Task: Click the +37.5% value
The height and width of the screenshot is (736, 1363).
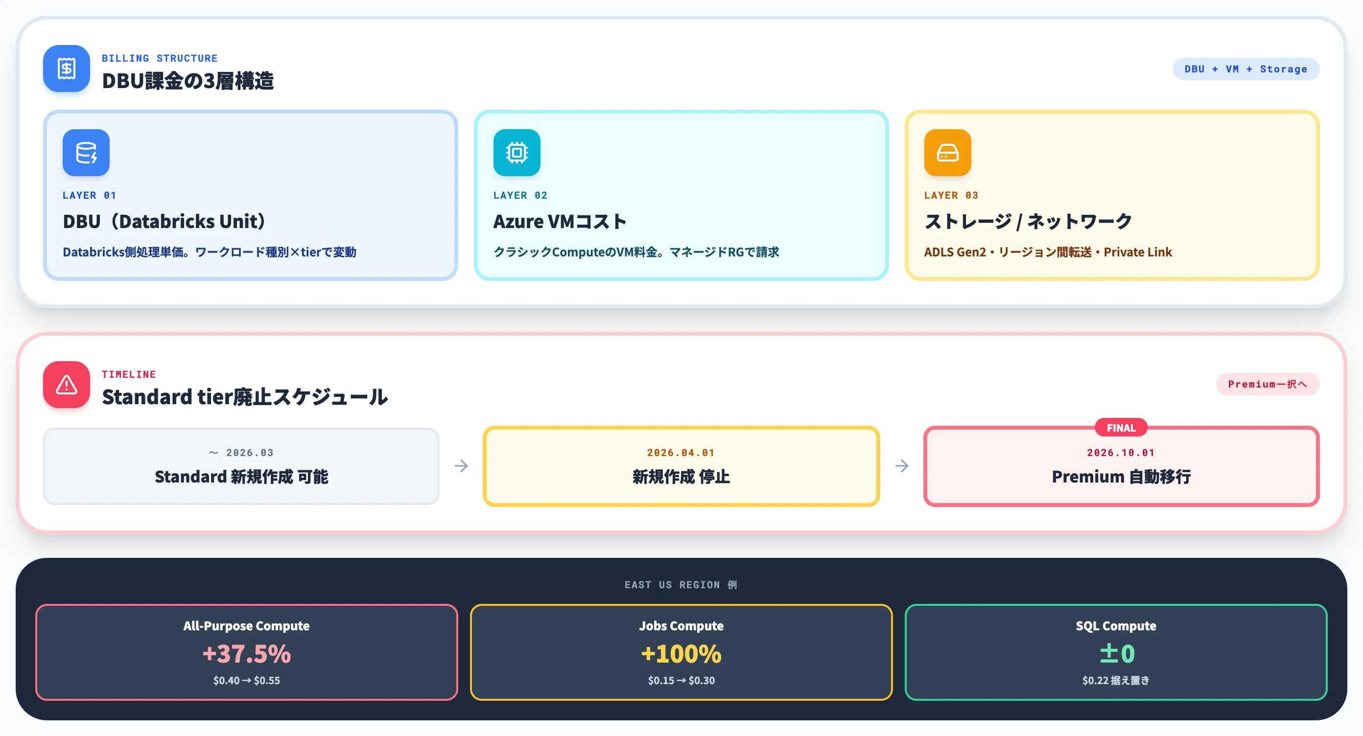Action: tap(247, 653)
